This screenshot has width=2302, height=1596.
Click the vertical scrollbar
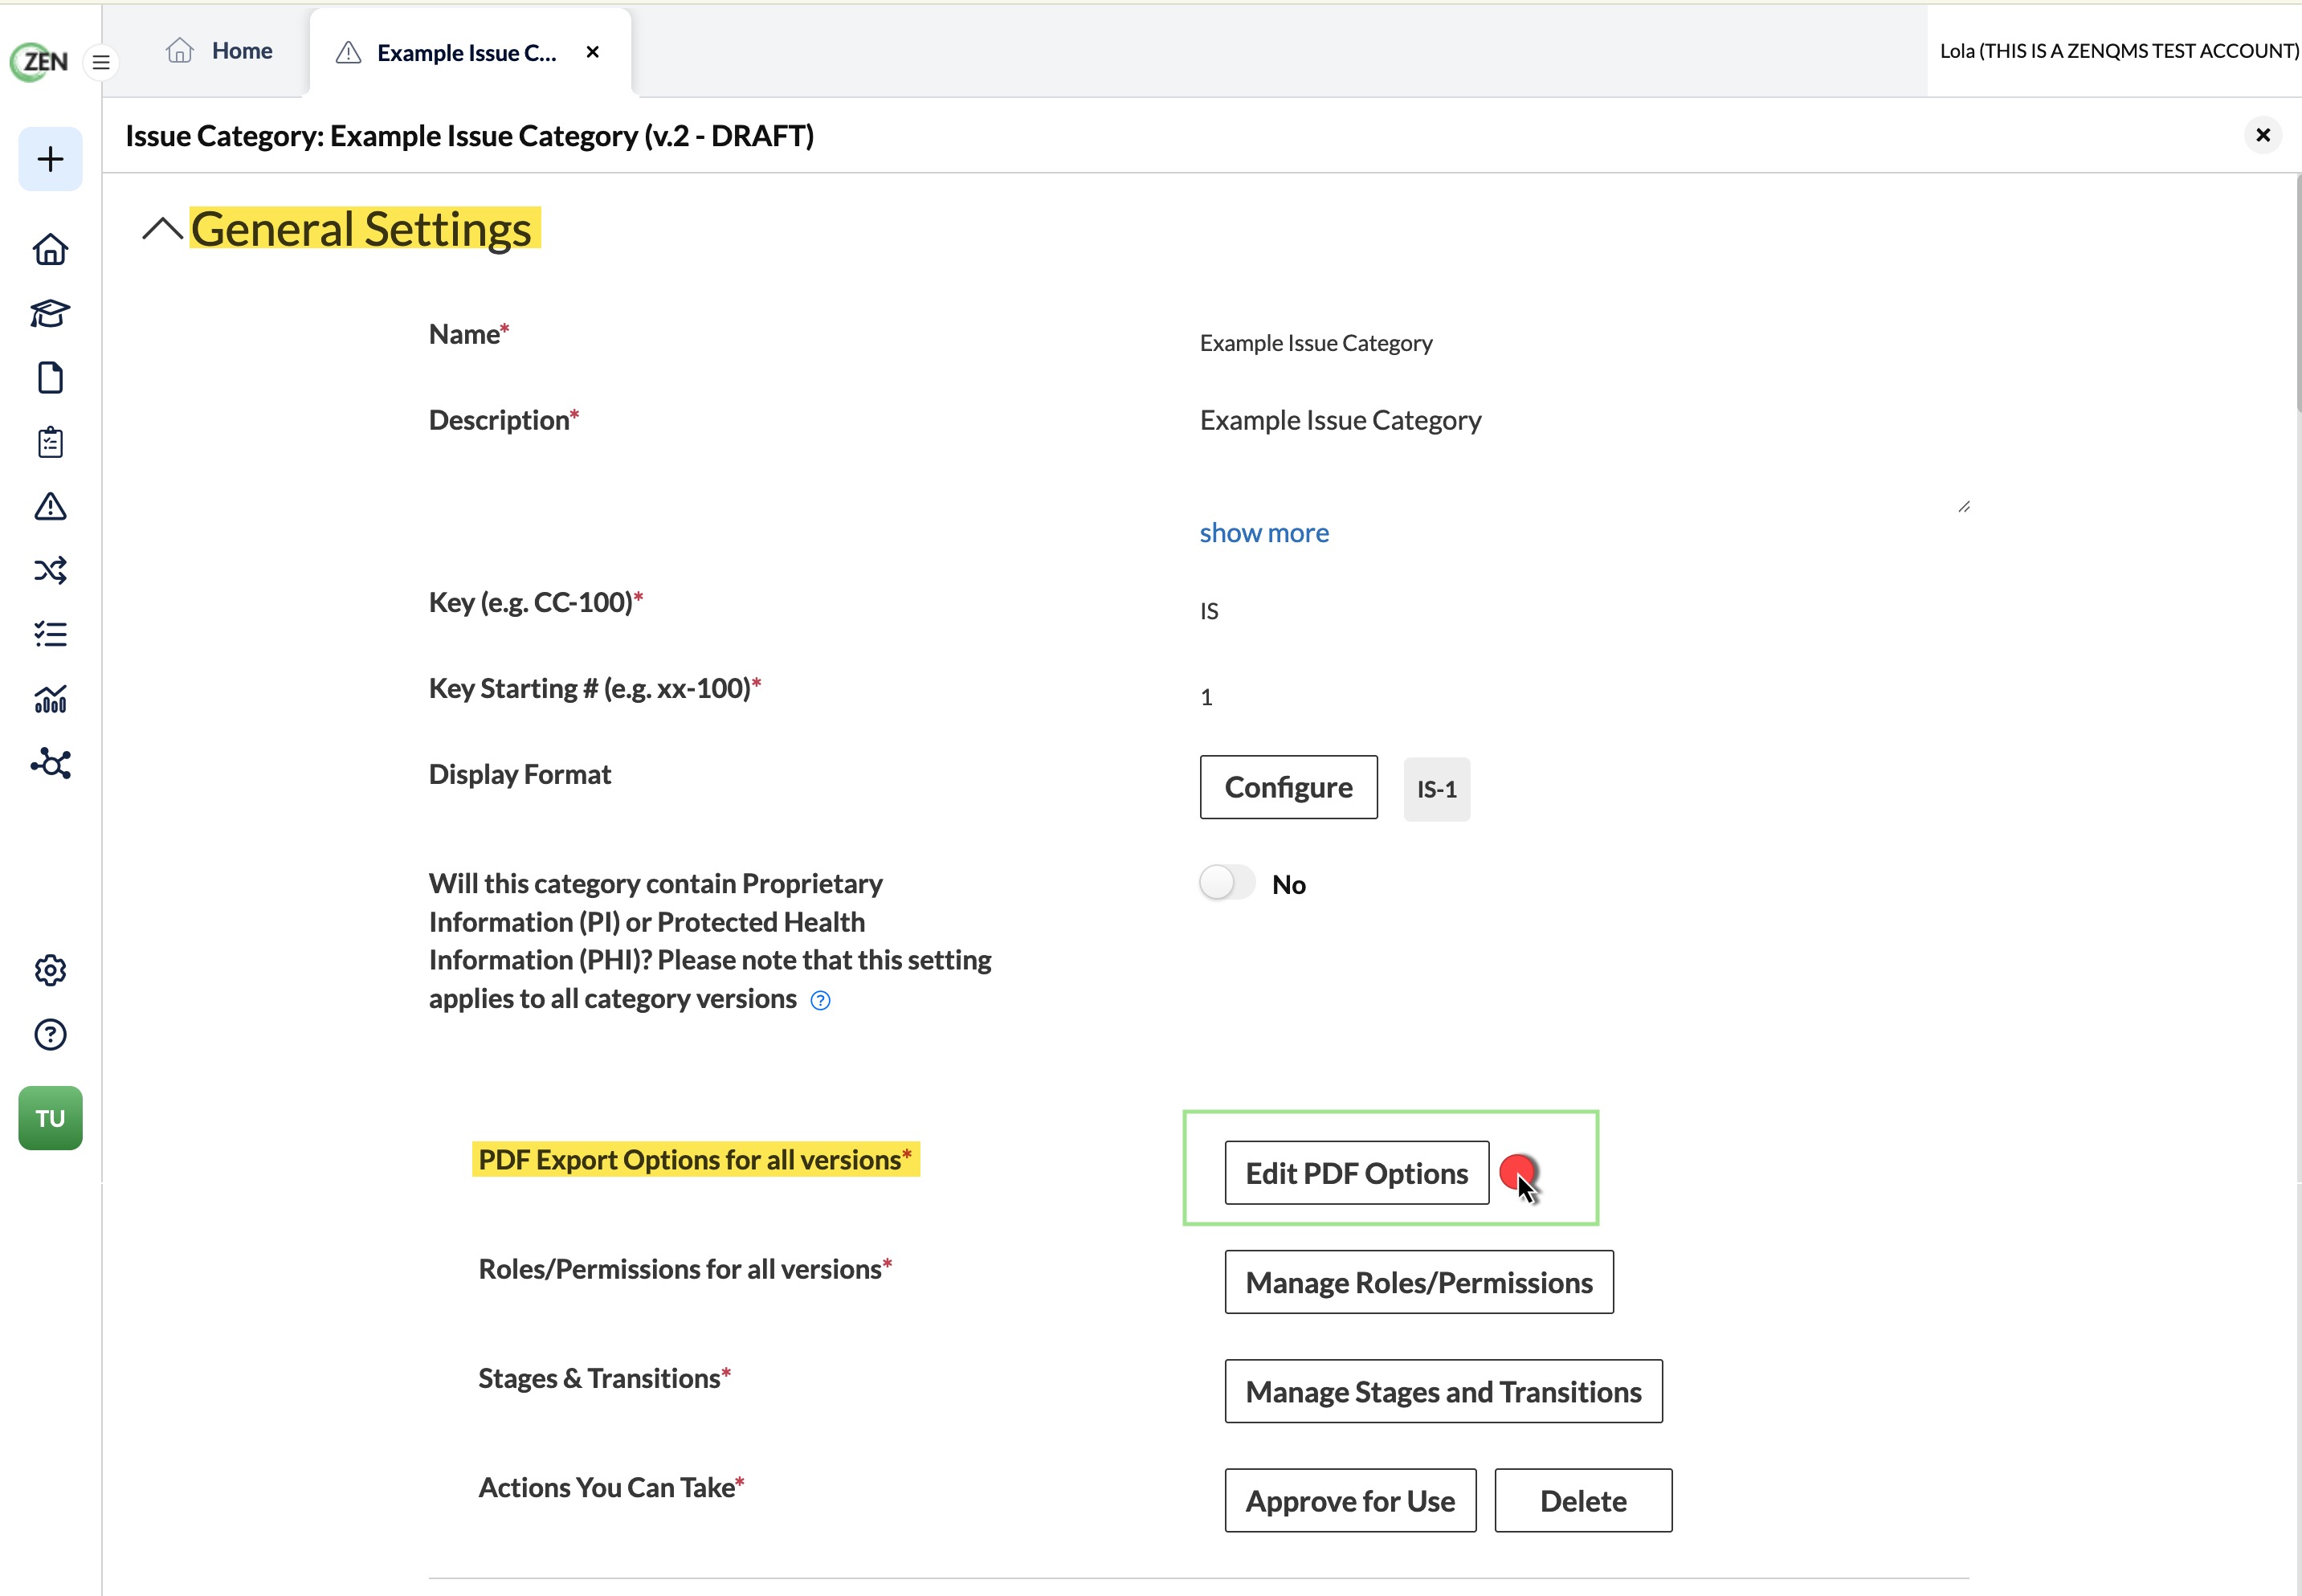[2297, 295]
